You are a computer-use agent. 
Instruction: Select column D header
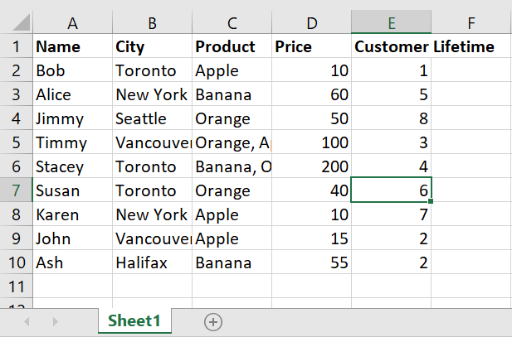tap(311, 22)
